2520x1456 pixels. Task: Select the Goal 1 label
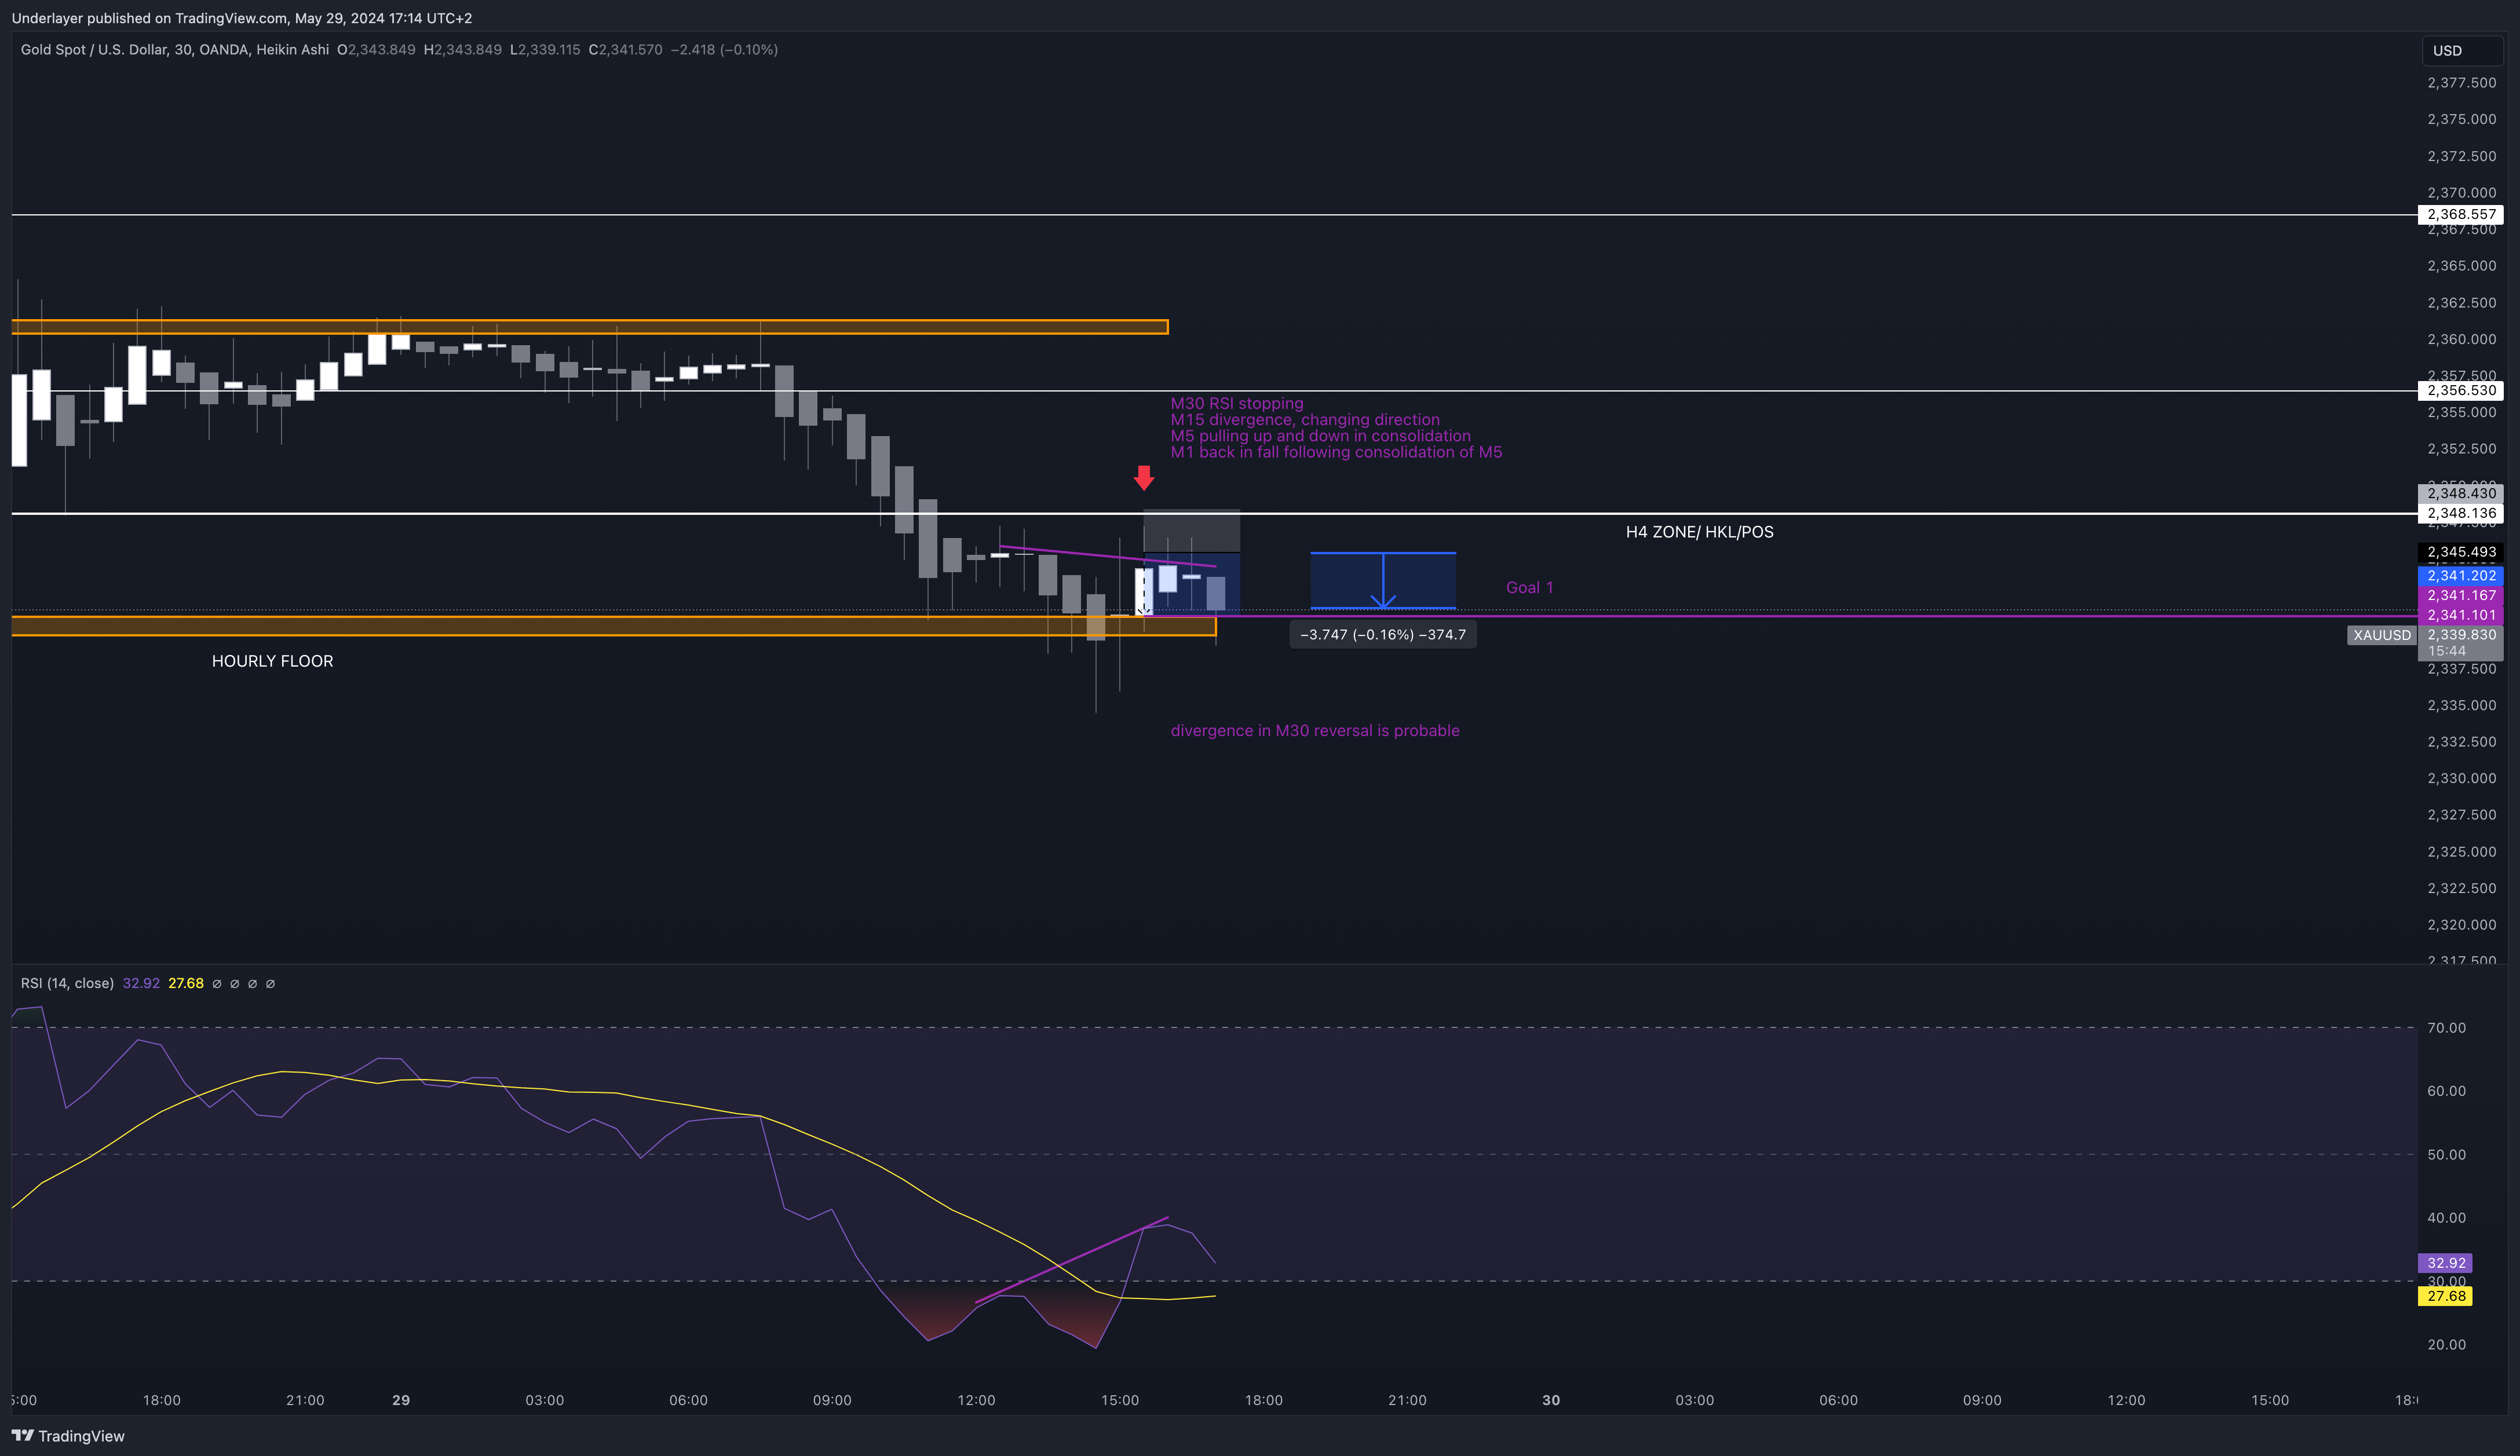coord(1529,588)
